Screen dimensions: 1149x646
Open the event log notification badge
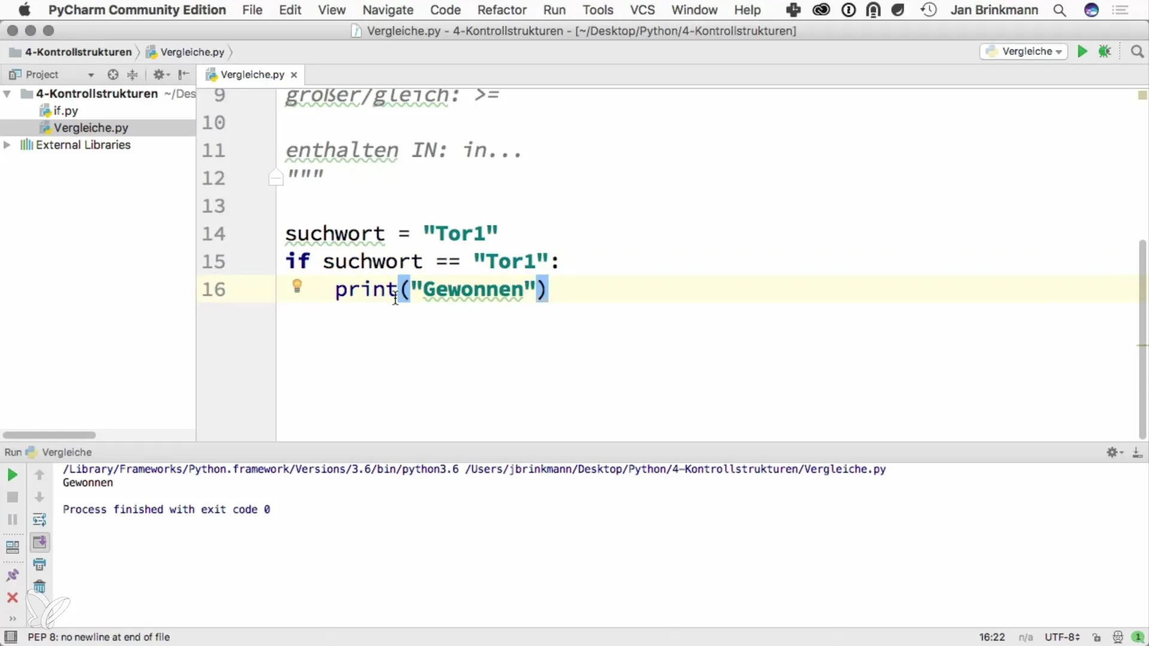(1138, 638)
